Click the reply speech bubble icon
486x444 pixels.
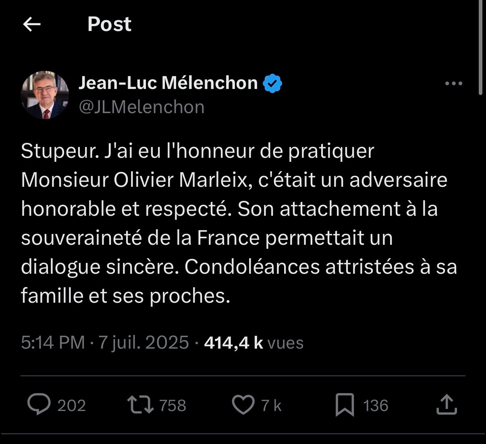pyautogui.click(x=39, y=405)
